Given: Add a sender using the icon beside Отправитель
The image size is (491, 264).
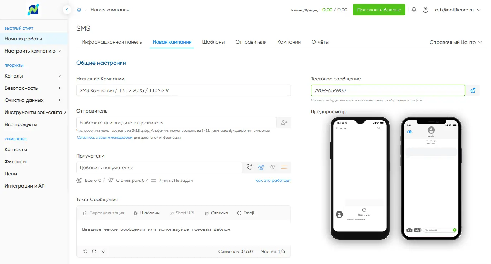Looking at the screenshot, I should 284,122.
